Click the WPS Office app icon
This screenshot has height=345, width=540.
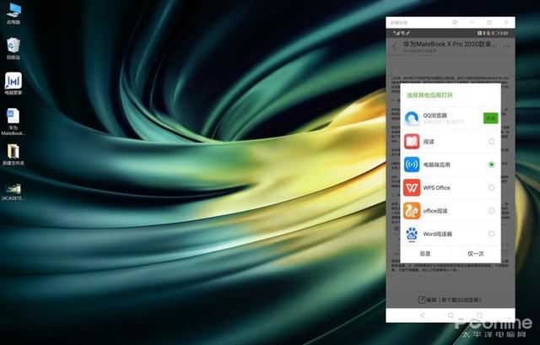pyautogui.click(x=412, y=187)
